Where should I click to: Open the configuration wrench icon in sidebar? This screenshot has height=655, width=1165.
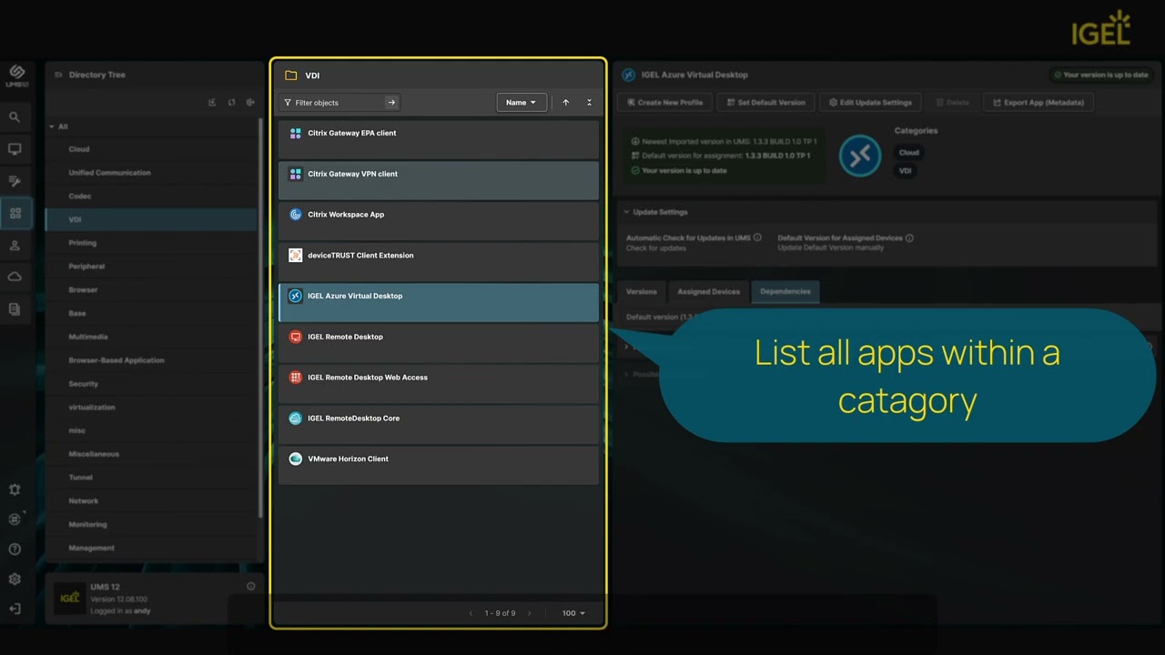click(x=15, y=181)
